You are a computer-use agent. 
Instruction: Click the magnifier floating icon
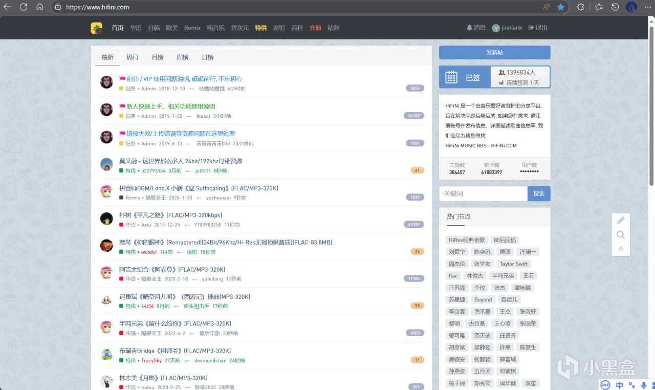[621, 235]
